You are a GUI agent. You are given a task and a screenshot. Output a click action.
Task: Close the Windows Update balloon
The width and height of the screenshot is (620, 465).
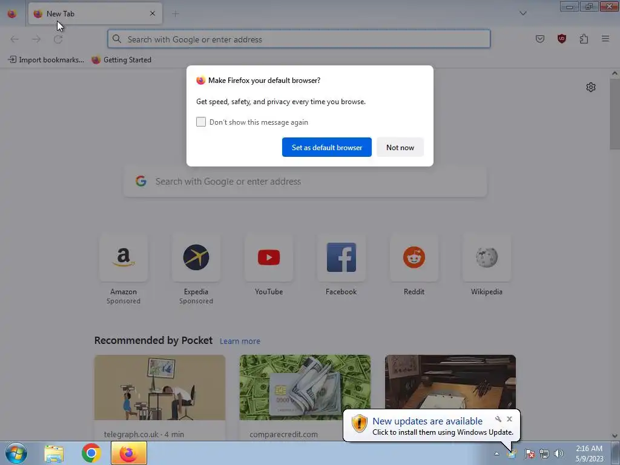point(509,419)
